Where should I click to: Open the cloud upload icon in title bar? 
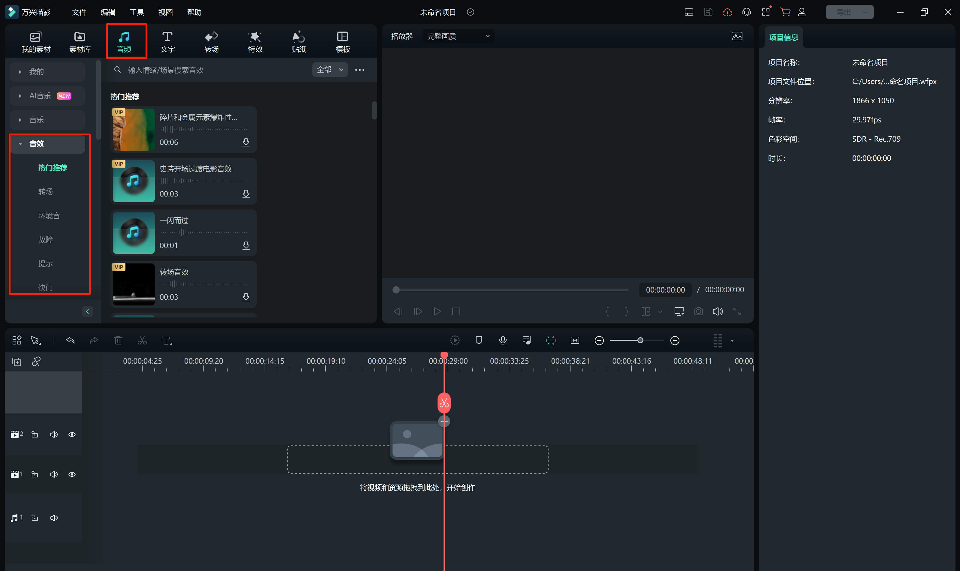click(727, 12)
